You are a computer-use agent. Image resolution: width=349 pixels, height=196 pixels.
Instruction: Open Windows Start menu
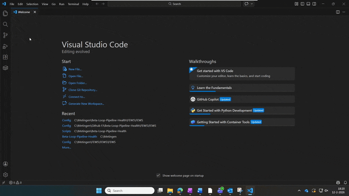[99, 190]
